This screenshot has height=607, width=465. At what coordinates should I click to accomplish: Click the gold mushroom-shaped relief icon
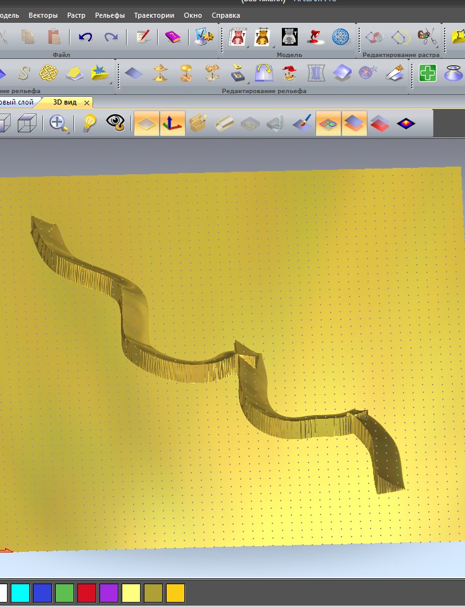coord(186,73)
